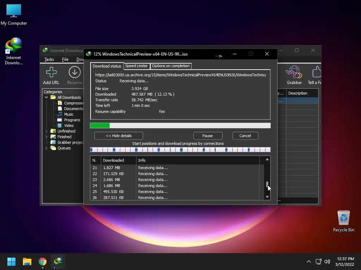The width and height of the screenshot is (361, 270).
Task: Open the File menu
Action: pos(65,59)
